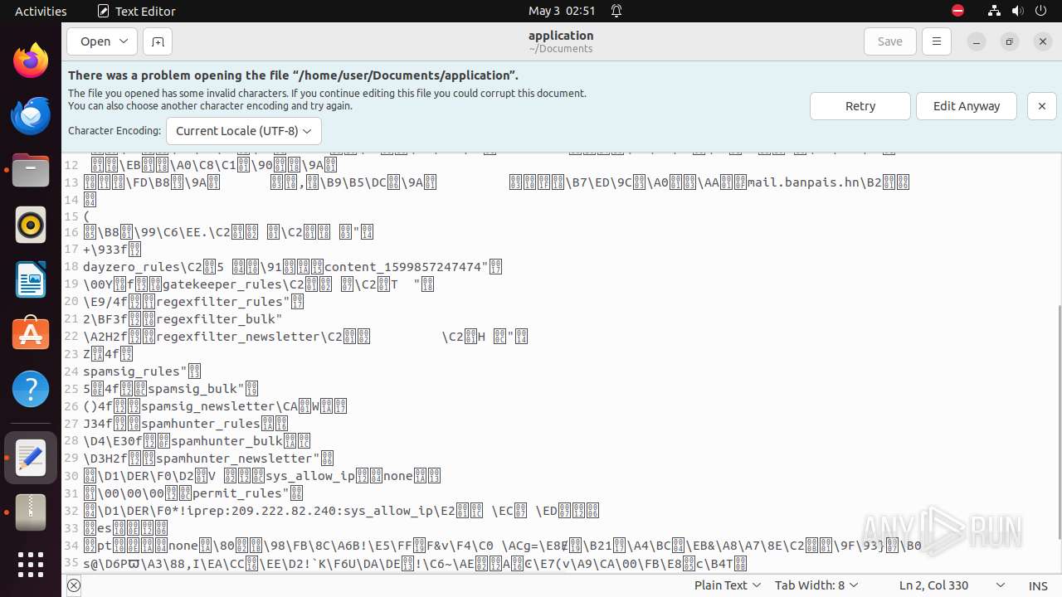Image resolution: width=1062 pixels, height=597 pixels.
Task: Open LibreOffice Writer from the dock
Action: [x=31, y=279]
